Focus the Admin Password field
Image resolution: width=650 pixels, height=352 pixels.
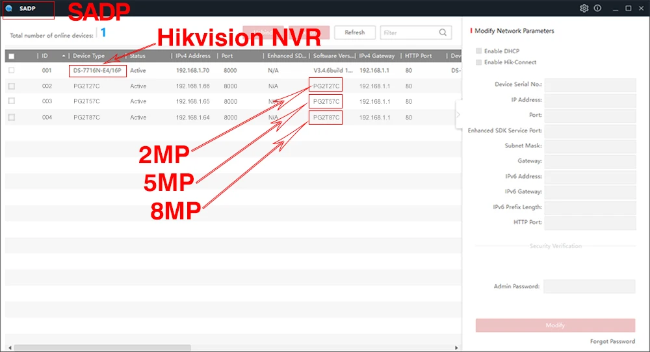click(589, 286)
